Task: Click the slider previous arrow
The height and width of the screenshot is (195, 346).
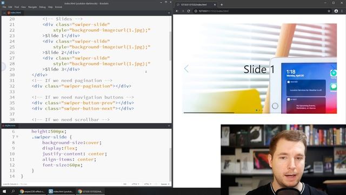Action: pyautogui.click(x=187, y=69)
